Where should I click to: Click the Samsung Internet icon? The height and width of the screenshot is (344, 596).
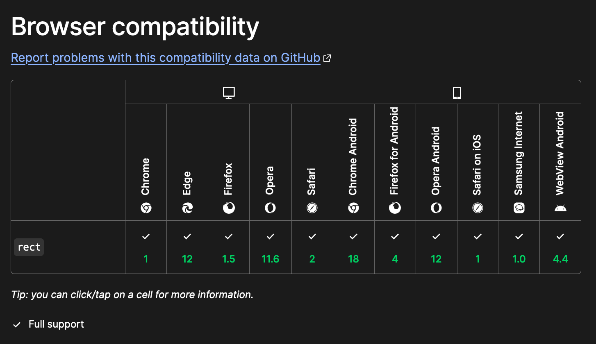(x=519, y=208)
